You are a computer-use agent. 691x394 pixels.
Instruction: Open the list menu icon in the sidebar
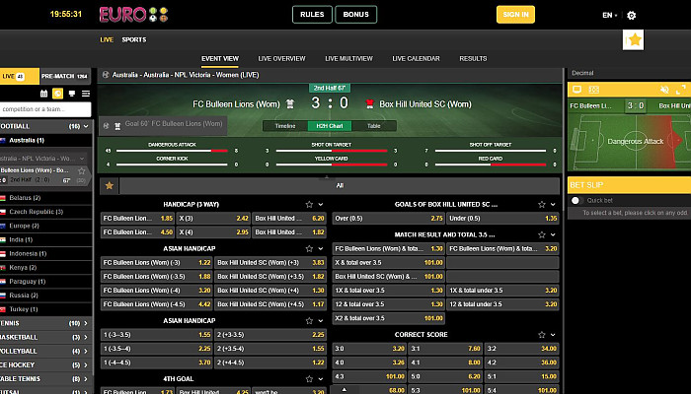pos(86,94)
